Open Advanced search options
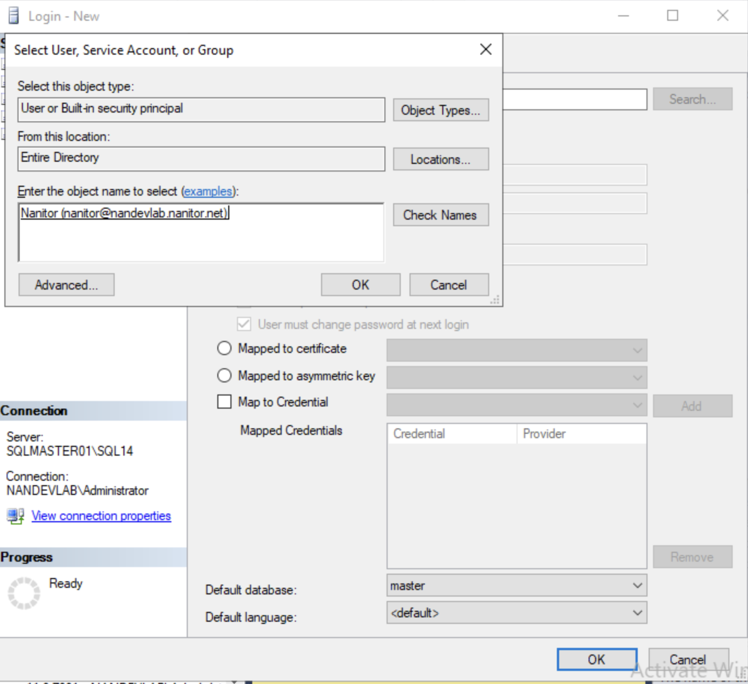748x684 pixels. [x=67, y=285]
